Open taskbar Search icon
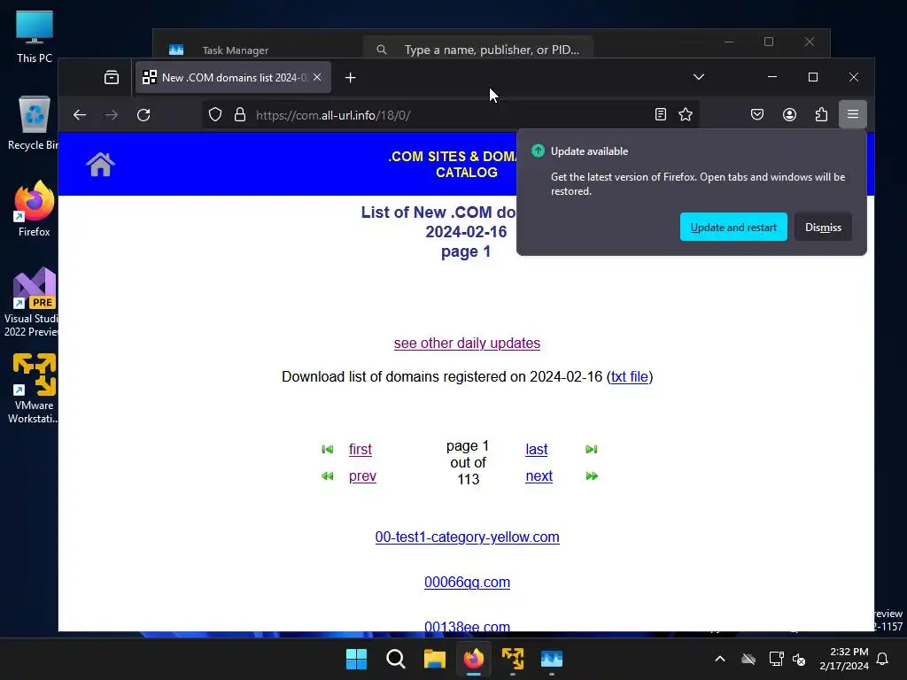Viewport: 907px width, 680px height. pyautogui.click(x=396, y=659)
